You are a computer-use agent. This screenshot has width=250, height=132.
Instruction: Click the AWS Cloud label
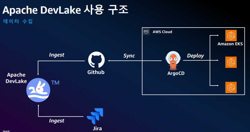click(162, 32)
